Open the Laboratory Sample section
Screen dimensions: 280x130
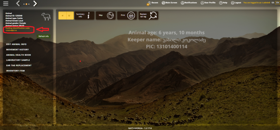point(18,60)
